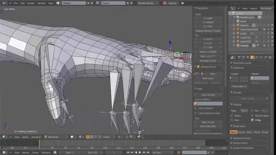
Task: Click the Blender logo icon beside Capture
Action: [x=182, y=3]
